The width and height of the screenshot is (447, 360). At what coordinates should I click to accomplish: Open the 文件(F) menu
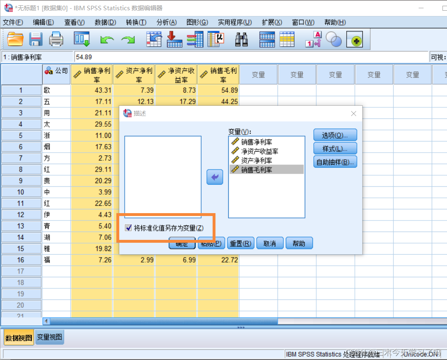(x=13, y=22)
